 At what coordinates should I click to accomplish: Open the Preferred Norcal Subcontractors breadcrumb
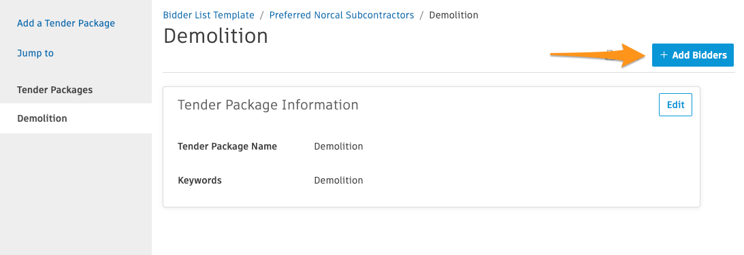point(342,15)
